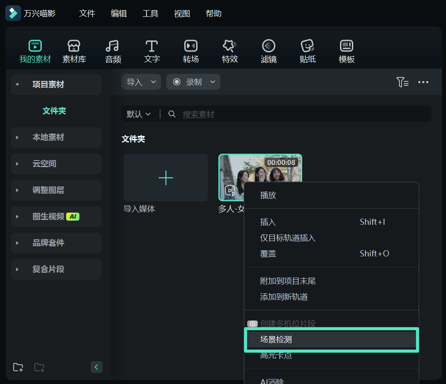The width and height of the screenshot is (446, 384).
Task: Click the filter funnel icon
Action: tap(402, 82)
